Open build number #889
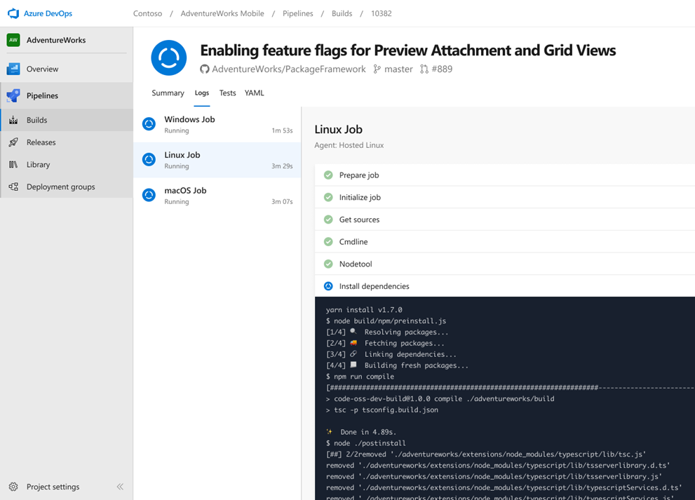695x500 pixels. point(441,69)
